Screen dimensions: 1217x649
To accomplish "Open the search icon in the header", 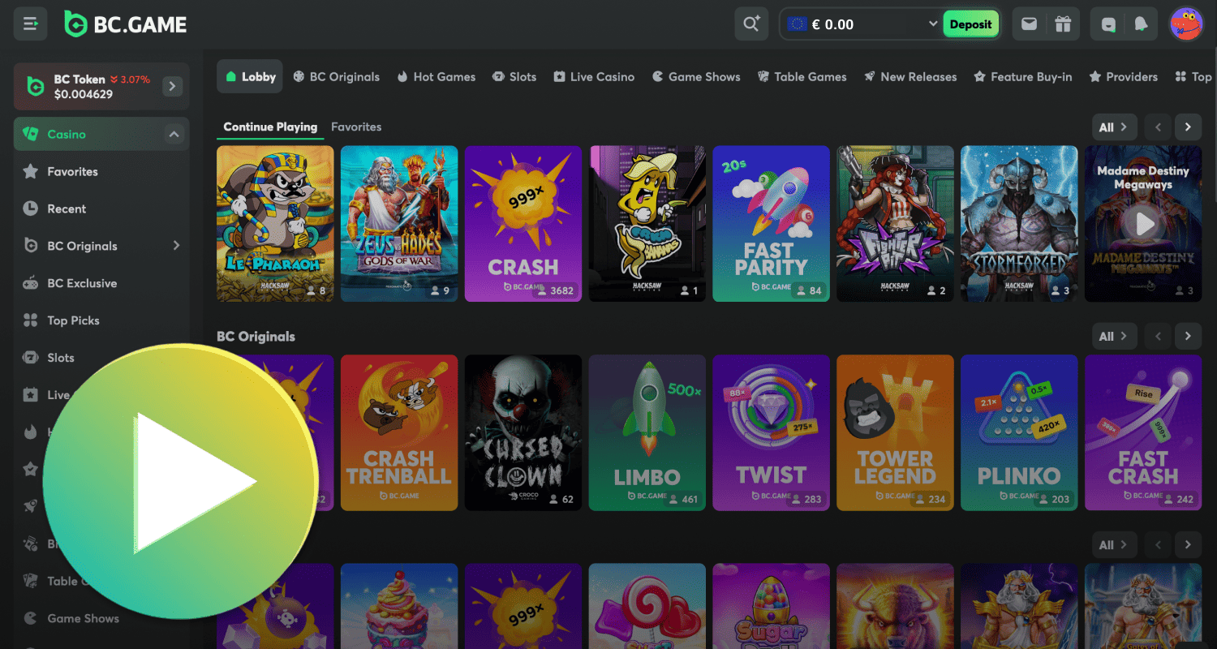I will tap(751, 24).
